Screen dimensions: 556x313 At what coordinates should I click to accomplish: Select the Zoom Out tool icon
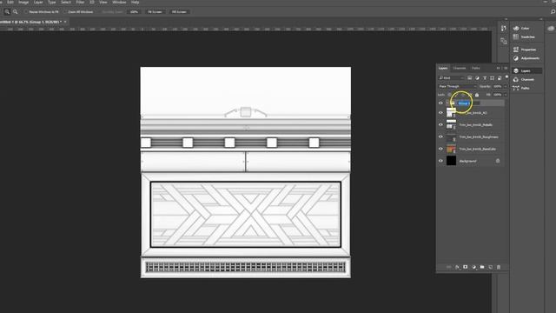click(x=16, y=11)
